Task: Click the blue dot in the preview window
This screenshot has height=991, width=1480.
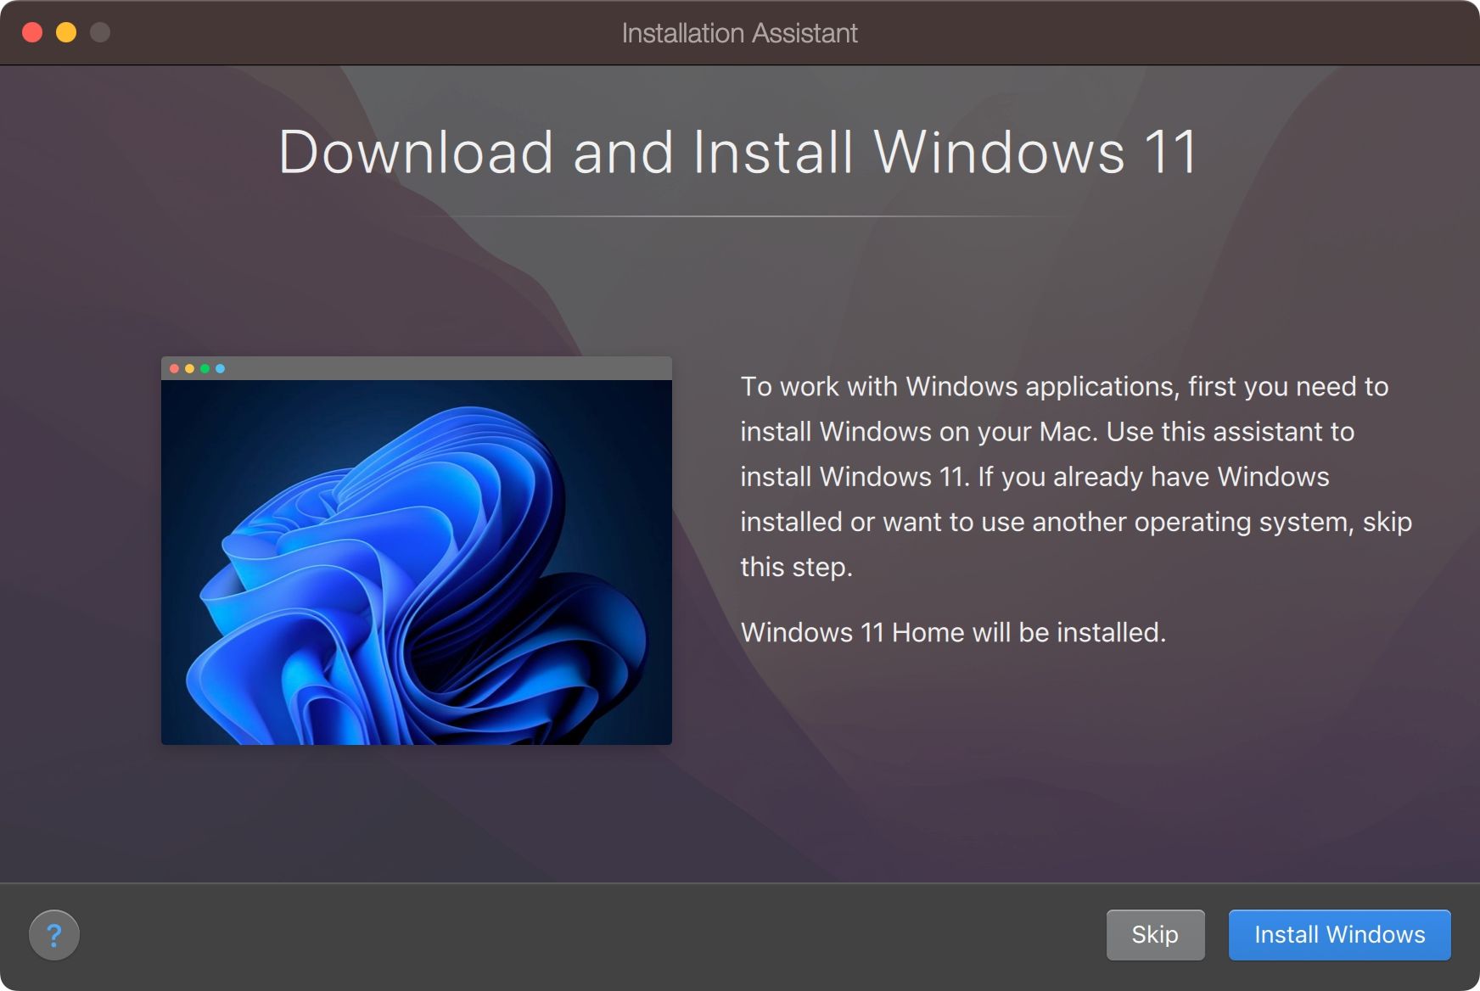Action: point(220,368)
